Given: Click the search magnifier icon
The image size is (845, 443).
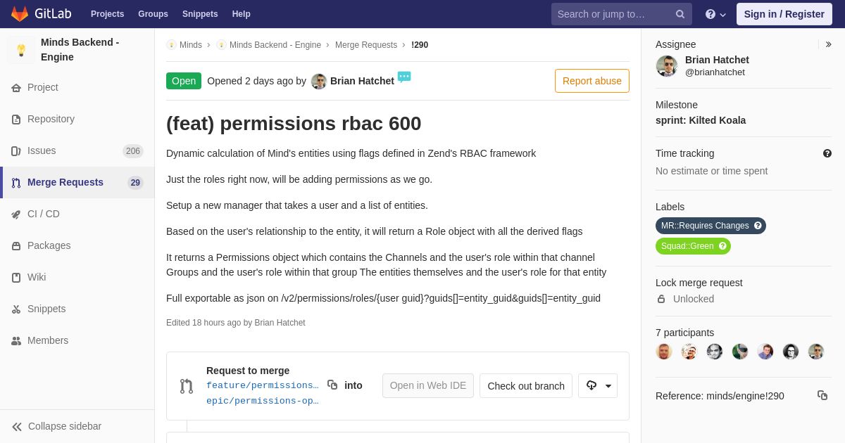Looking at the screenshot, I should coord(680,14).
